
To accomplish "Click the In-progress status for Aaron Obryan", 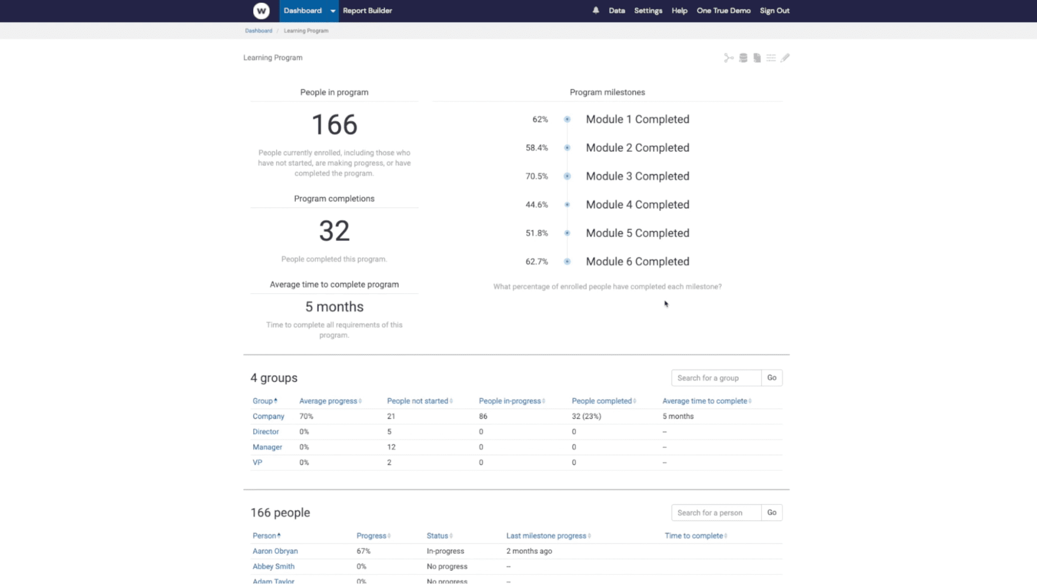I will pos(445,551).
